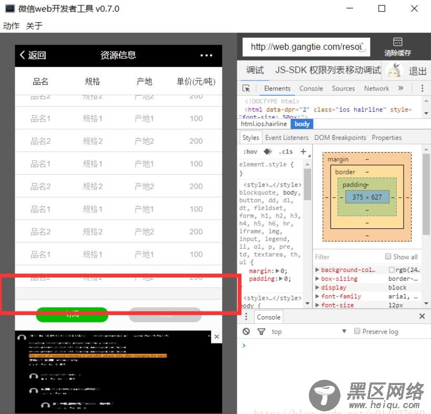The width and height of the screenshot is (431, 414).
Task: Select the Styles sub-tab
Action: pyautogui.click(x=250, y=137)
